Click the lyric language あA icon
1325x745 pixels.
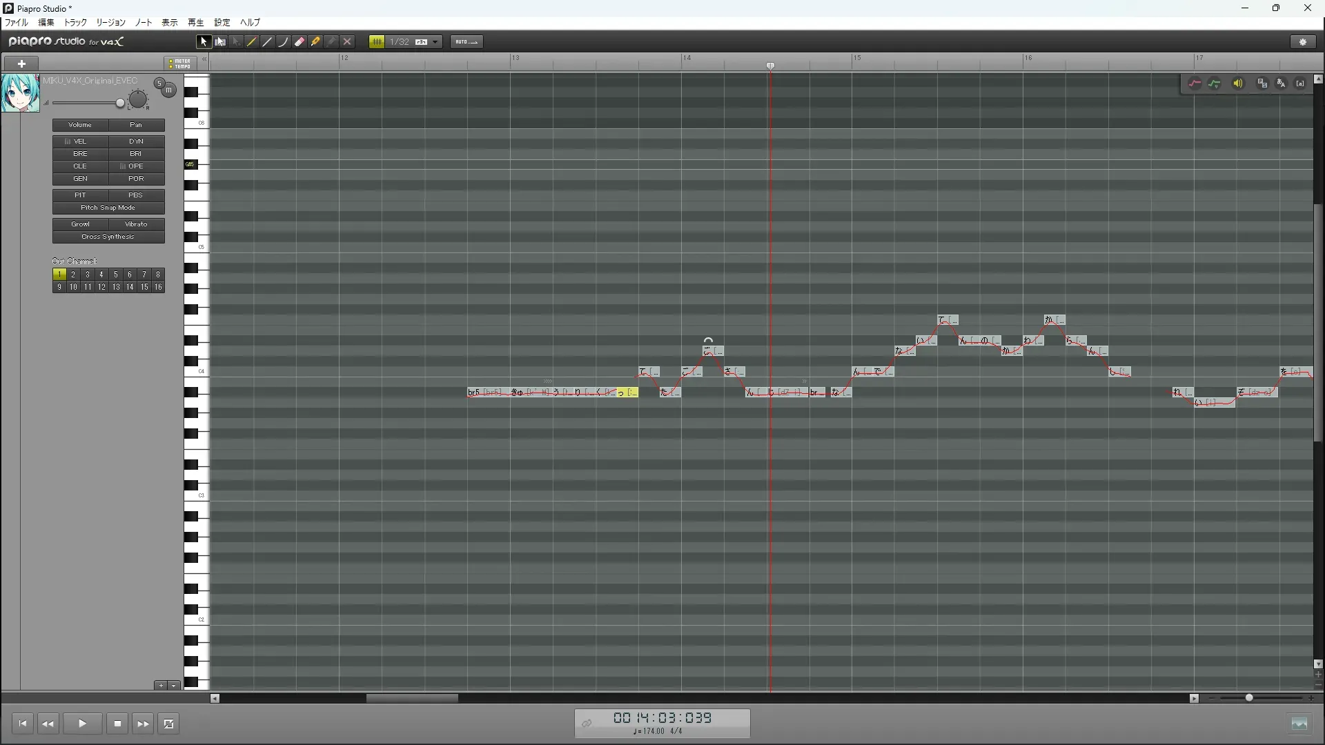1282,83
